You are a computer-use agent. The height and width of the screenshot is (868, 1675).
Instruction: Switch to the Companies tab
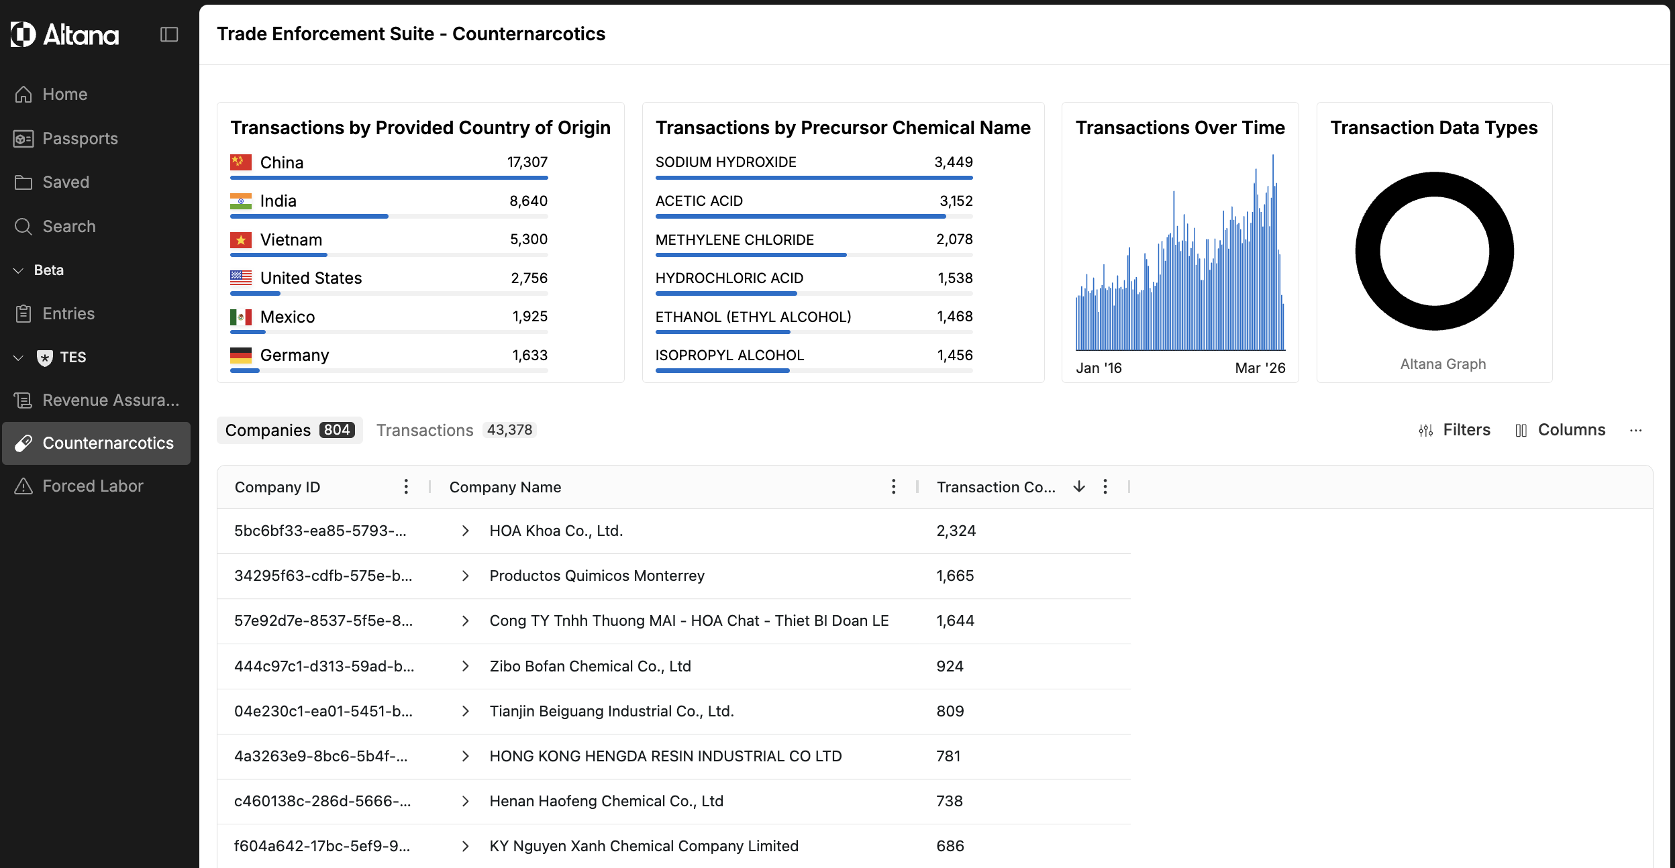point(290,431)
